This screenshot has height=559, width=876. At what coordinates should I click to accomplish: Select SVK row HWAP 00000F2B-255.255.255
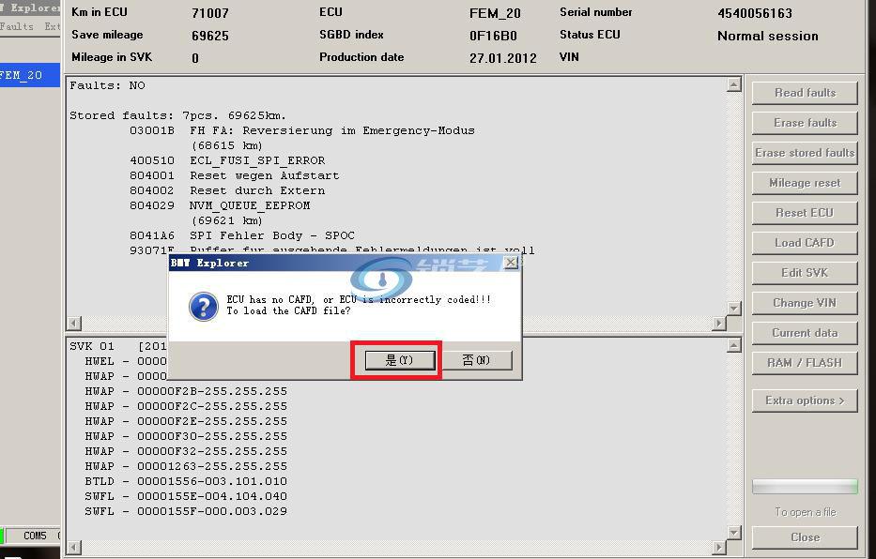pyautogui.click(x=186, y=391)
